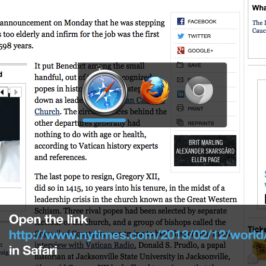Go to previous slideshow photo arrow
This screenshot has height=266, width=266.
4,92
